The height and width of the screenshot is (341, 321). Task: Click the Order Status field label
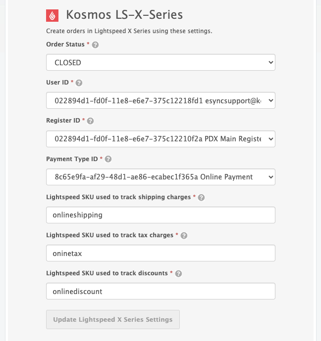(65, 44)
